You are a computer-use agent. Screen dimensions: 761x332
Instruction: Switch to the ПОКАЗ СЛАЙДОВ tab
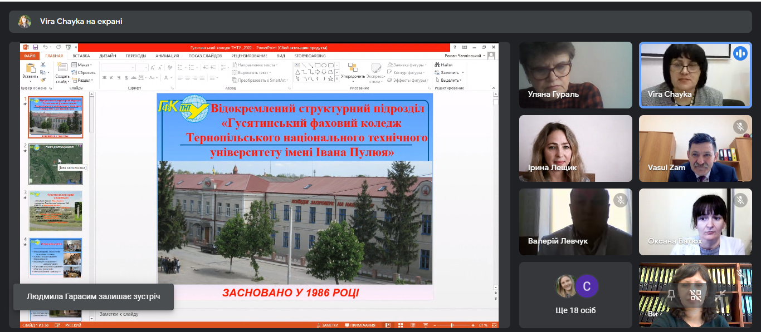(205, 56)
